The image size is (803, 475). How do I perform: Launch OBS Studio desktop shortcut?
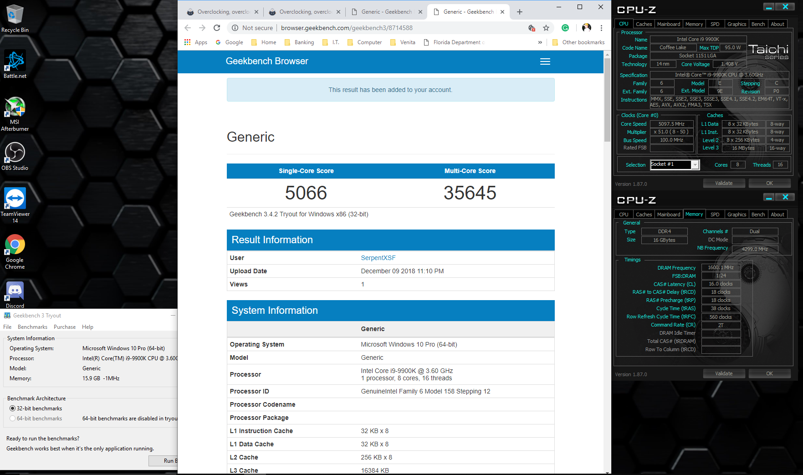pyautogui.click(x=15, y=156)
